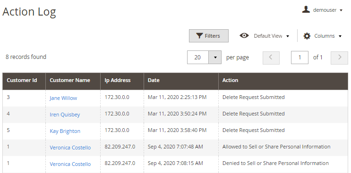Open the demouser account dropdown arrow
The width and height of the screenshot is (351, 173).
[x=341, y=10]
